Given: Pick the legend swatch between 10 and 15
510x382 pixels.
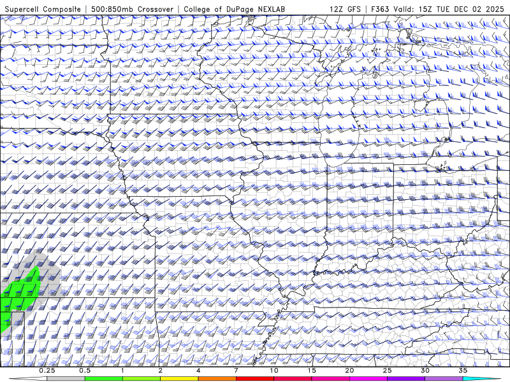Looking at the screenshot, I should click(x=293, y=379).
